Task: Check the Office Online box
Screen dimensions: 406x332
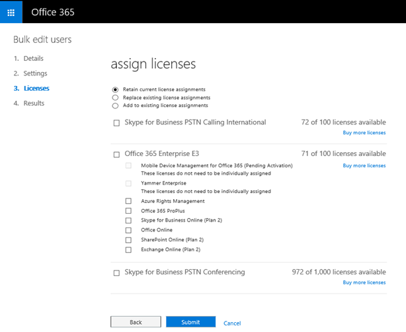Action: [x=128, y=230]
